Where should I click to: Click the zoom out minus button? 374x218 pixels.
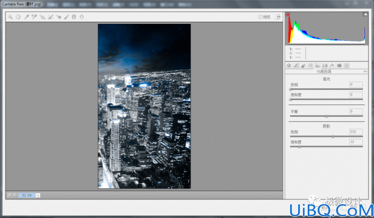(10, 195)
